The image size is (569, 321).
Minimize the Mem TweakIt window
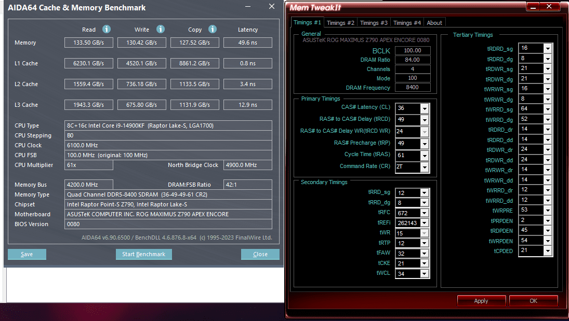coord(533,7)
